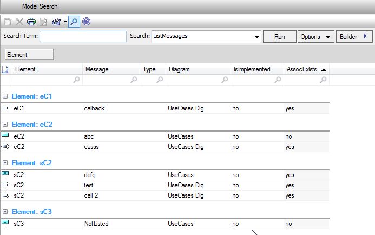
Task: Click AssocExists 'no' in NotListed row
Action: pos(288,224)
